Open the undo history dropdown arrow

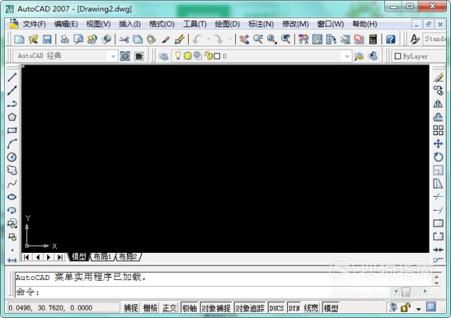pyautogui.click(x=208, y=39)
